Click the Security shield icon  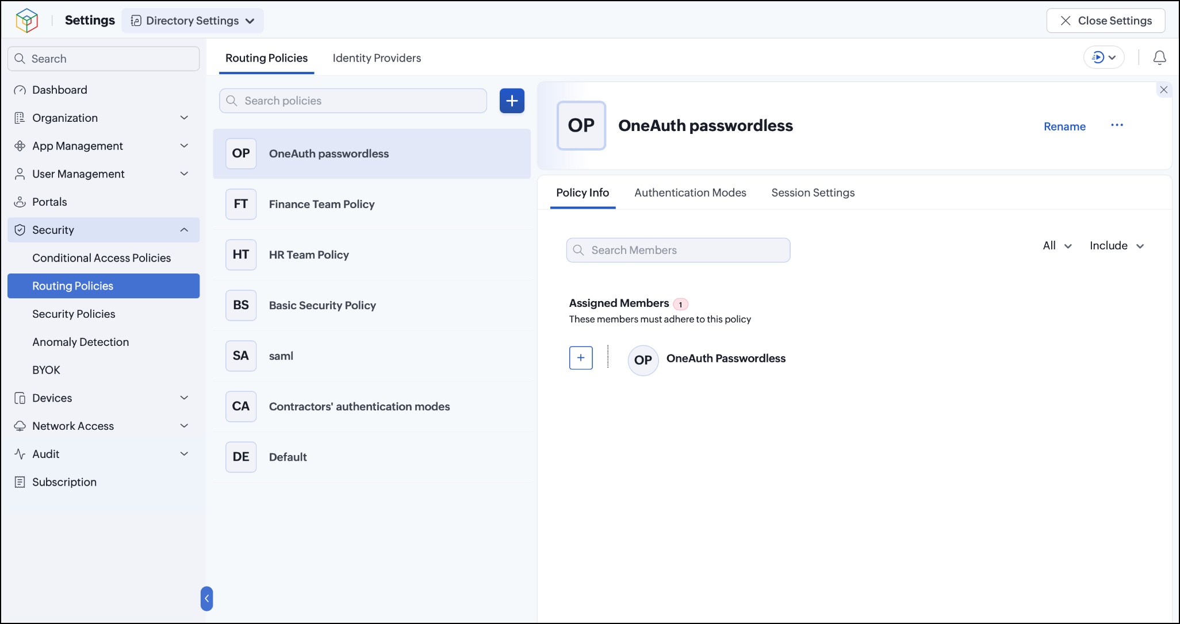click(x=20, y=230)
